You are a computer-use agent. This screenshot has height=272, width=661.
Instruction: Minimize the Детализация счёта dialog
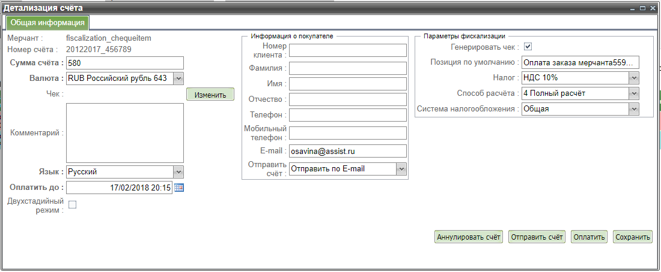point(633,8)
